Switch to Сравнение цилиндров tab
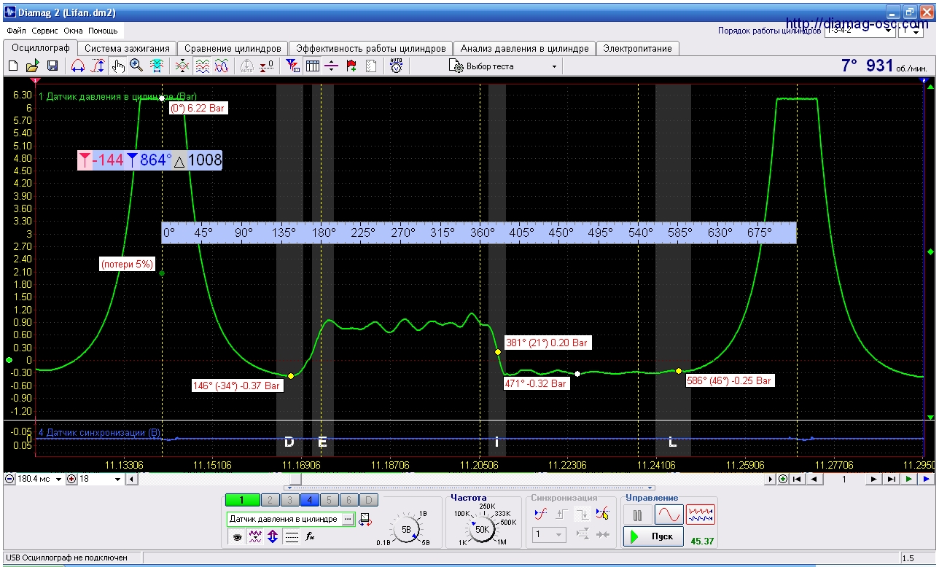The width and height of the screenshot is (939, 567). click(233, 48)
